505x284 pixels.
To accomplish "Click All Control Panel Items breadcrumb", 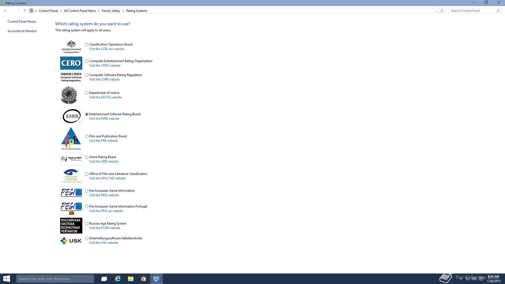I will (x=80, y=11).
